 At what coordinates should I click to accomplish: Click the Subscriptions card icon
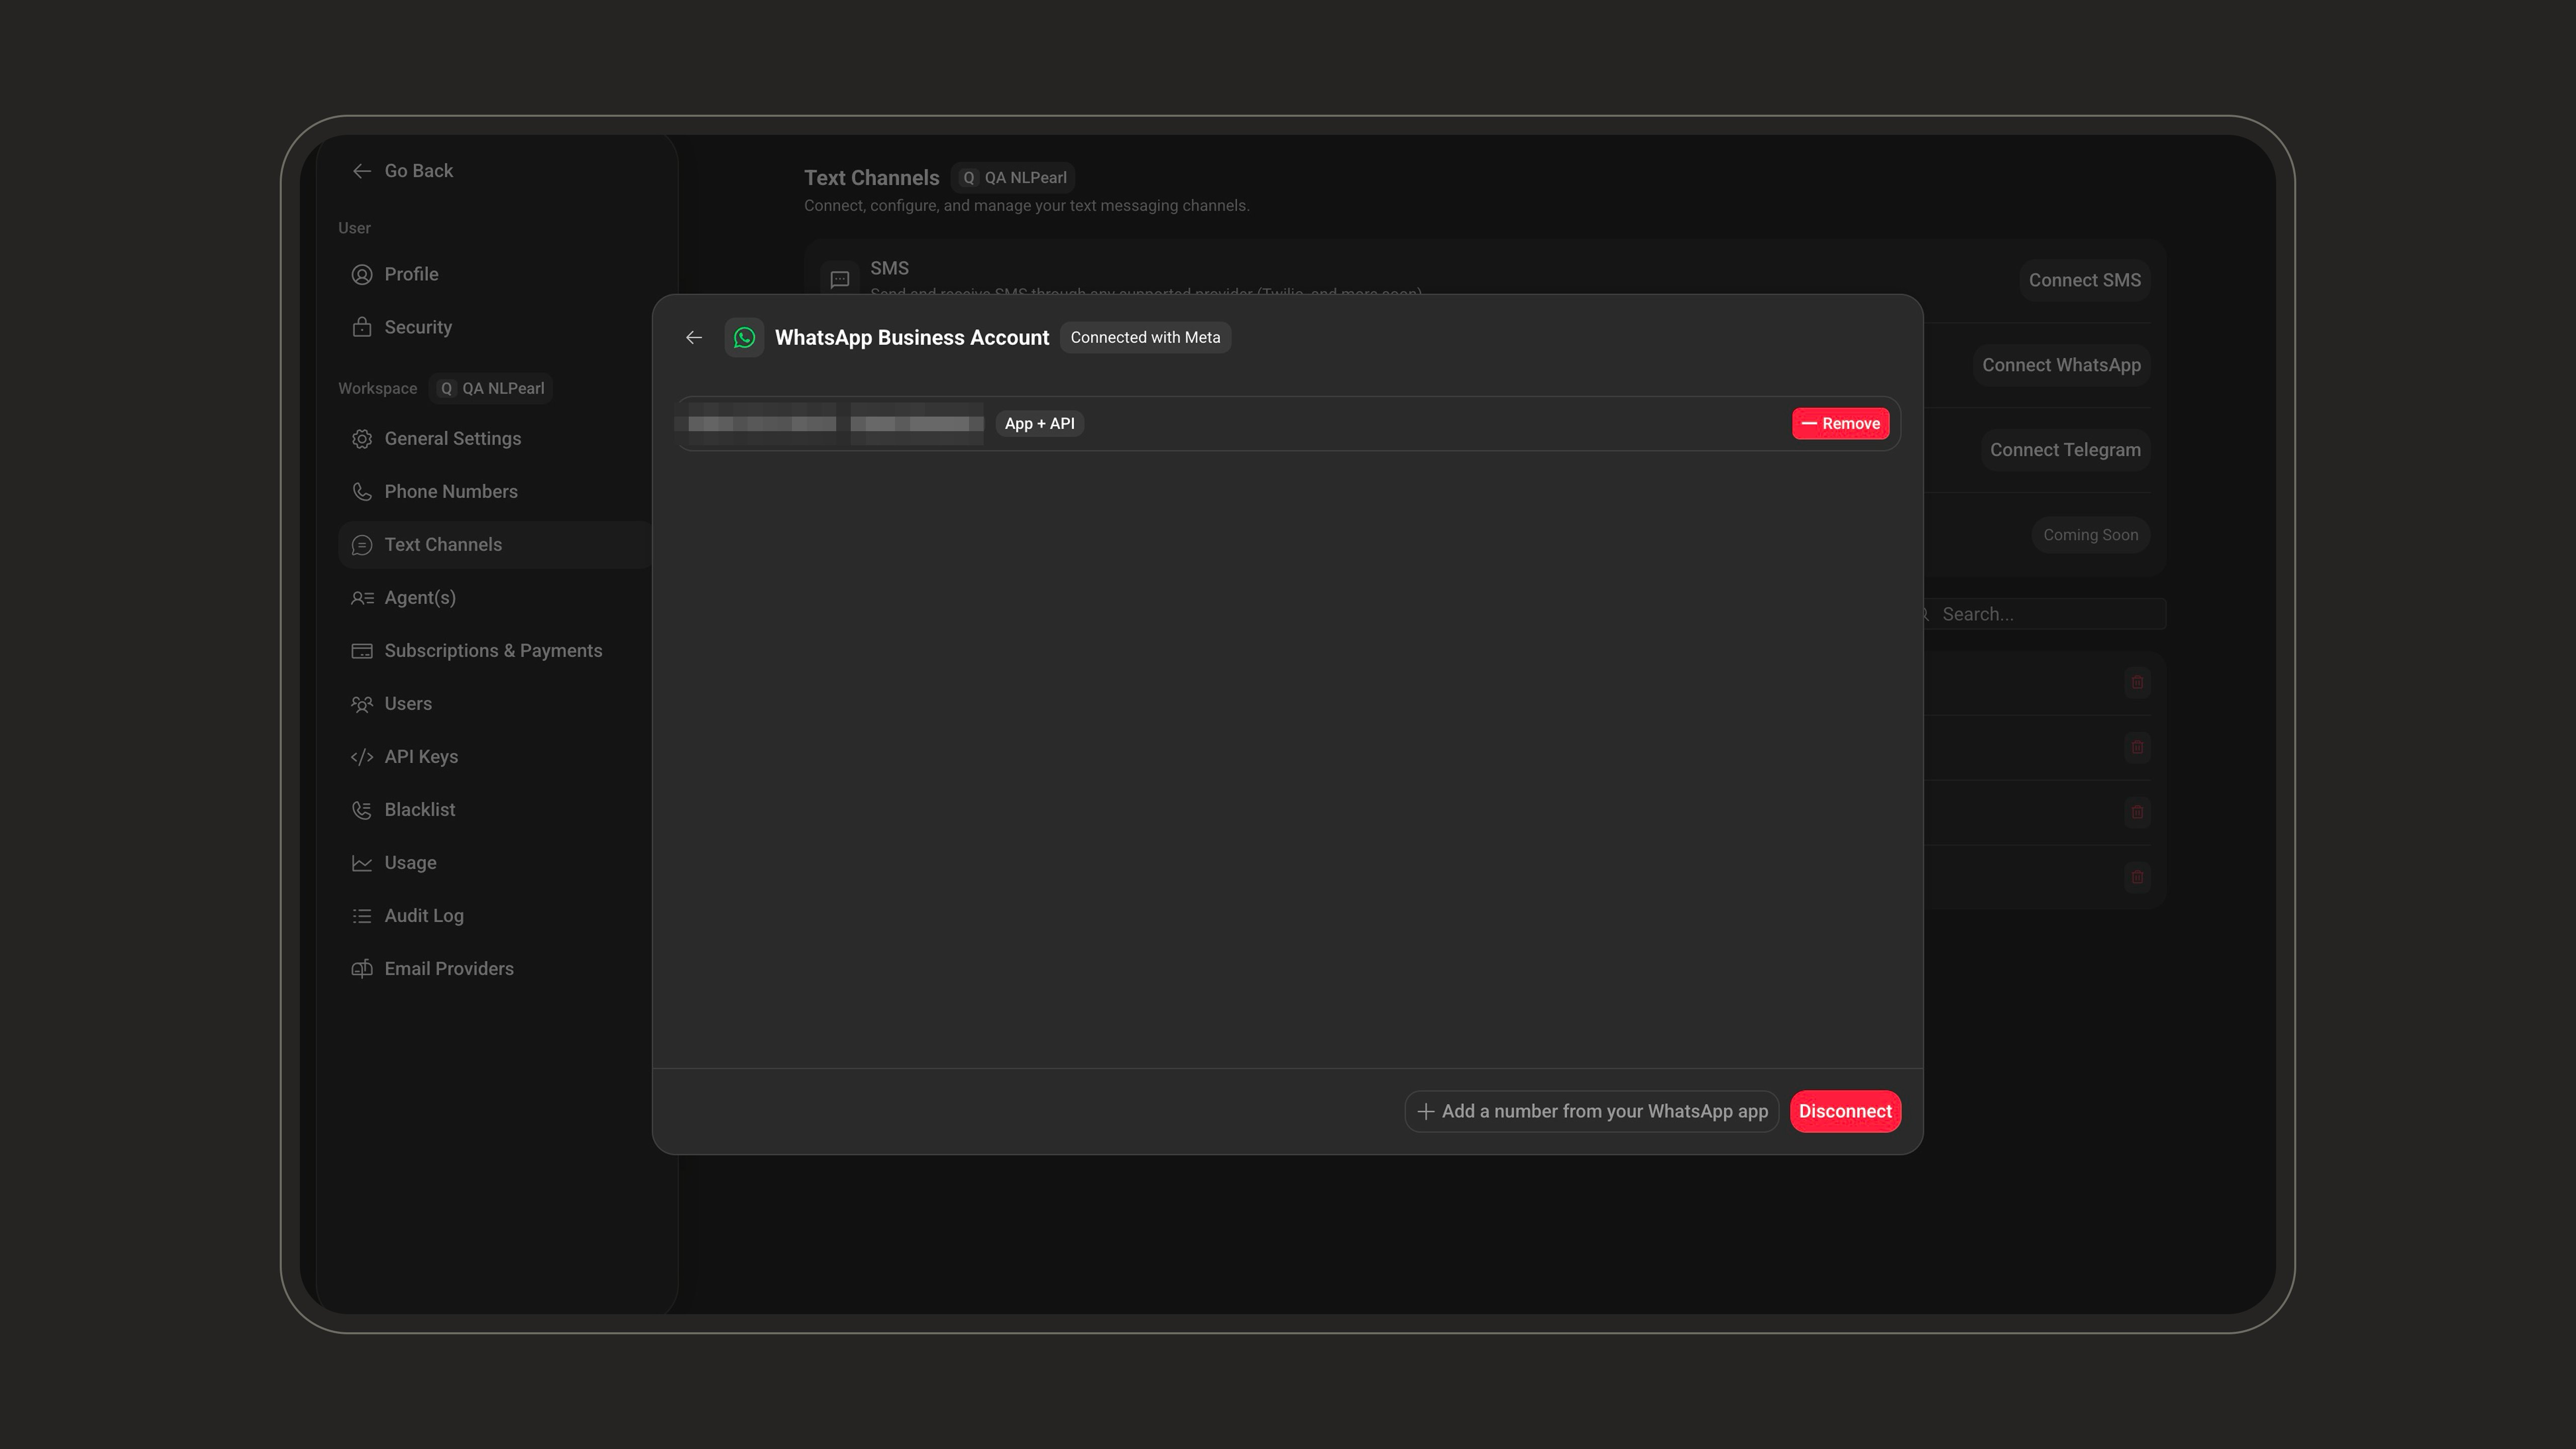(x=362, y=650)
